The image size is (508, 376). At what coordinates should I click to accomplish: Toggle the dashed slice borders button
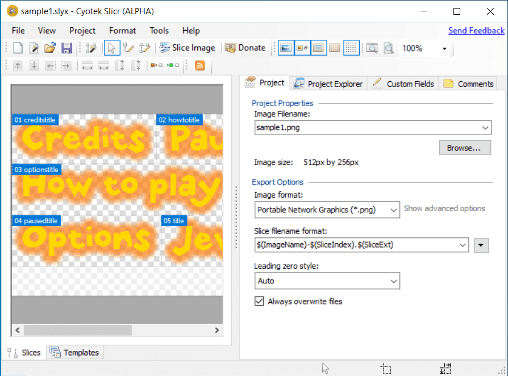[x=335, y=48]
